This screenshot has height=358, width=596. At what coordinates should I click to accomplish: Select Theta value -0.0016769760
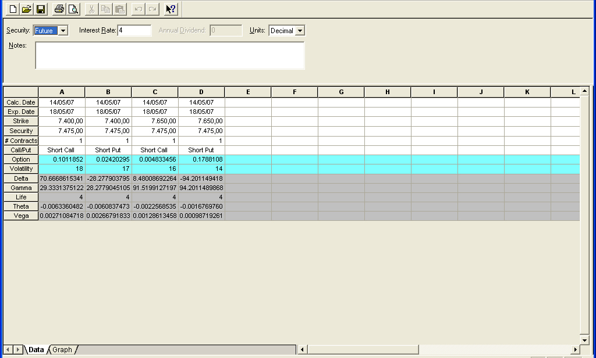[201, 206]
